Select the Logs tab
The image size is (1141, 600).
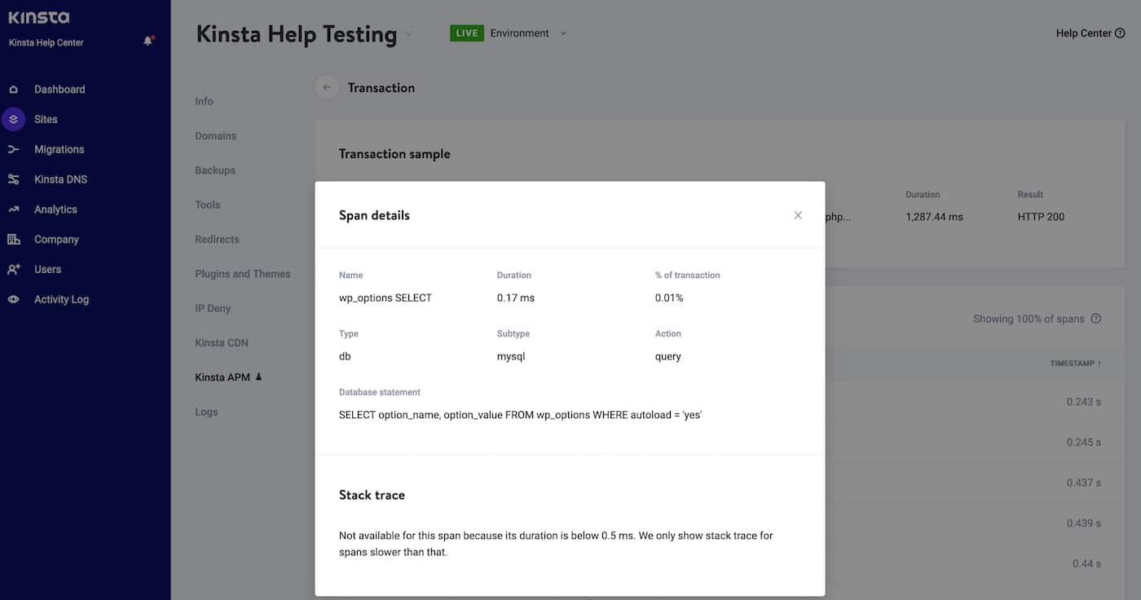pyautogui.click(x=206, y=412)
